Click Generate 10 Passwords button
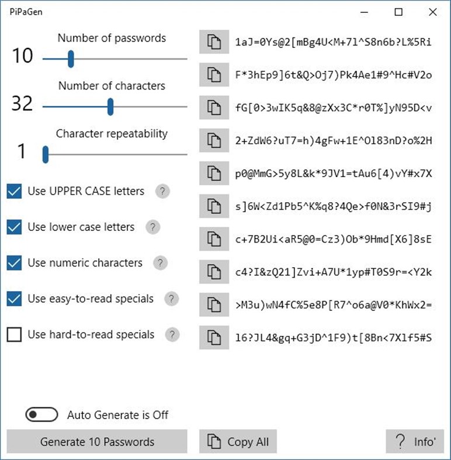 [x=97, y=442]
